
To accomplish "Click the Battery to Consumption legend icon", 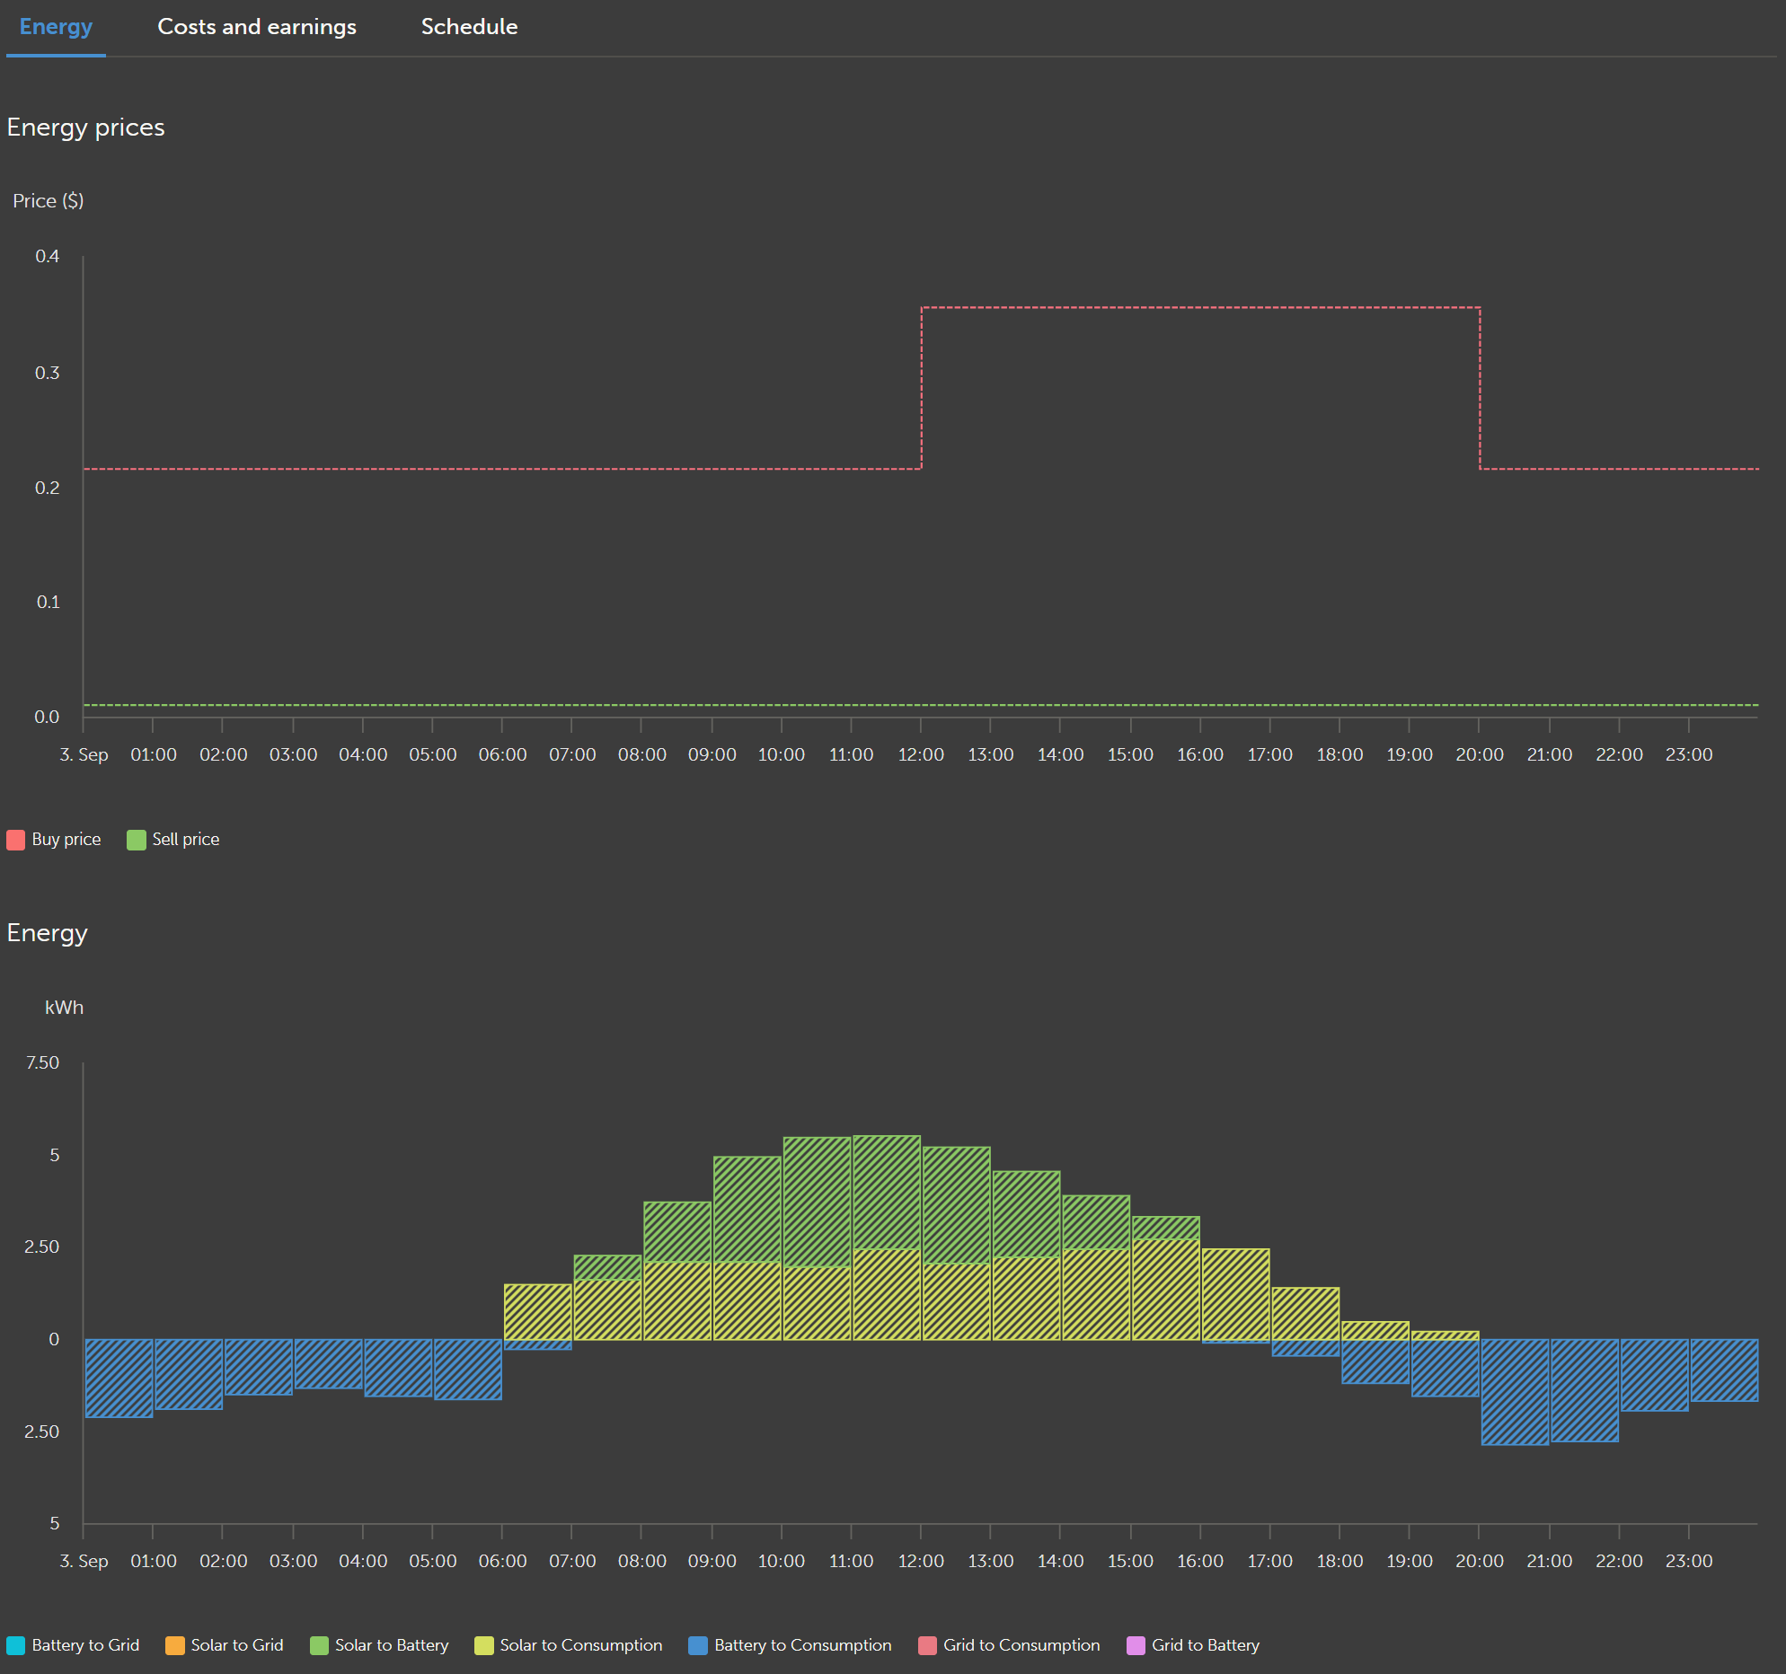I will [x=698, y=1645].
